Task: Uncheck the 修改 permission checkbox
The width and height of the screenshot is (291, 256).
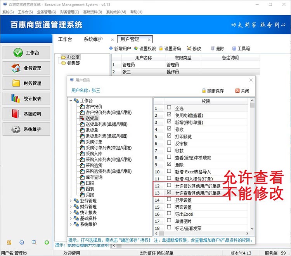Action: coord(169,128)
